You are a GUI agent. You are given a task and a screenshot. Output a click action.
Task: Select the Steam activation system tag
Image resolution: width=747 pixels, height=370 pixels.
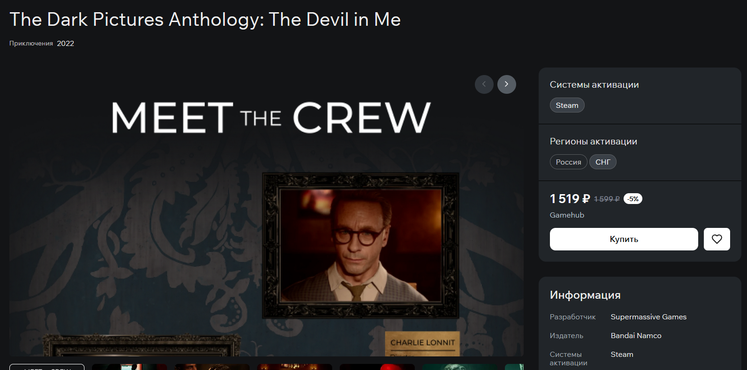point(567,106)
